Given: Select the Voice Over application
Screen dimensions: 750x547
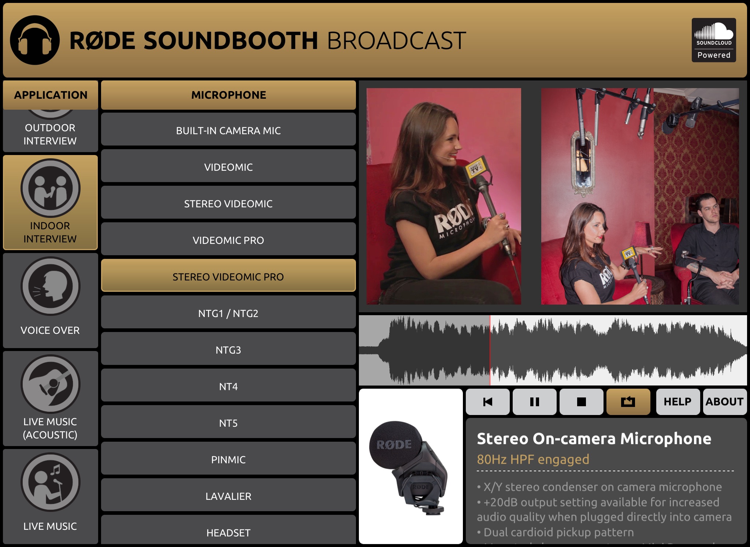Looking at the screenshot, I should coord(49,297).
